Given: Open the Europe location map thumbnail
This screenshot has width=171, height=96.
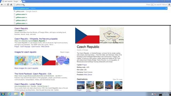Looking at the screenshot, I should tap(35, 61).
